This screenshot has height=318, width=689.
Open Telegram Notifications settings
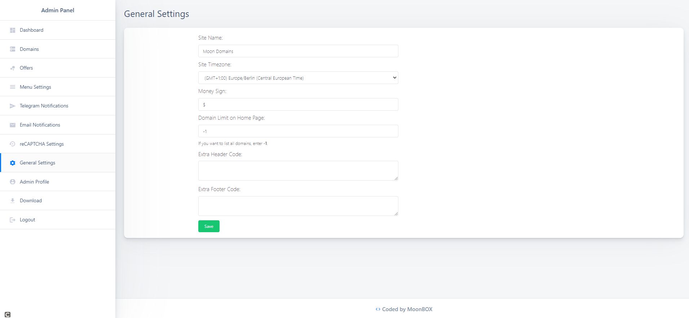pos(58,106)
